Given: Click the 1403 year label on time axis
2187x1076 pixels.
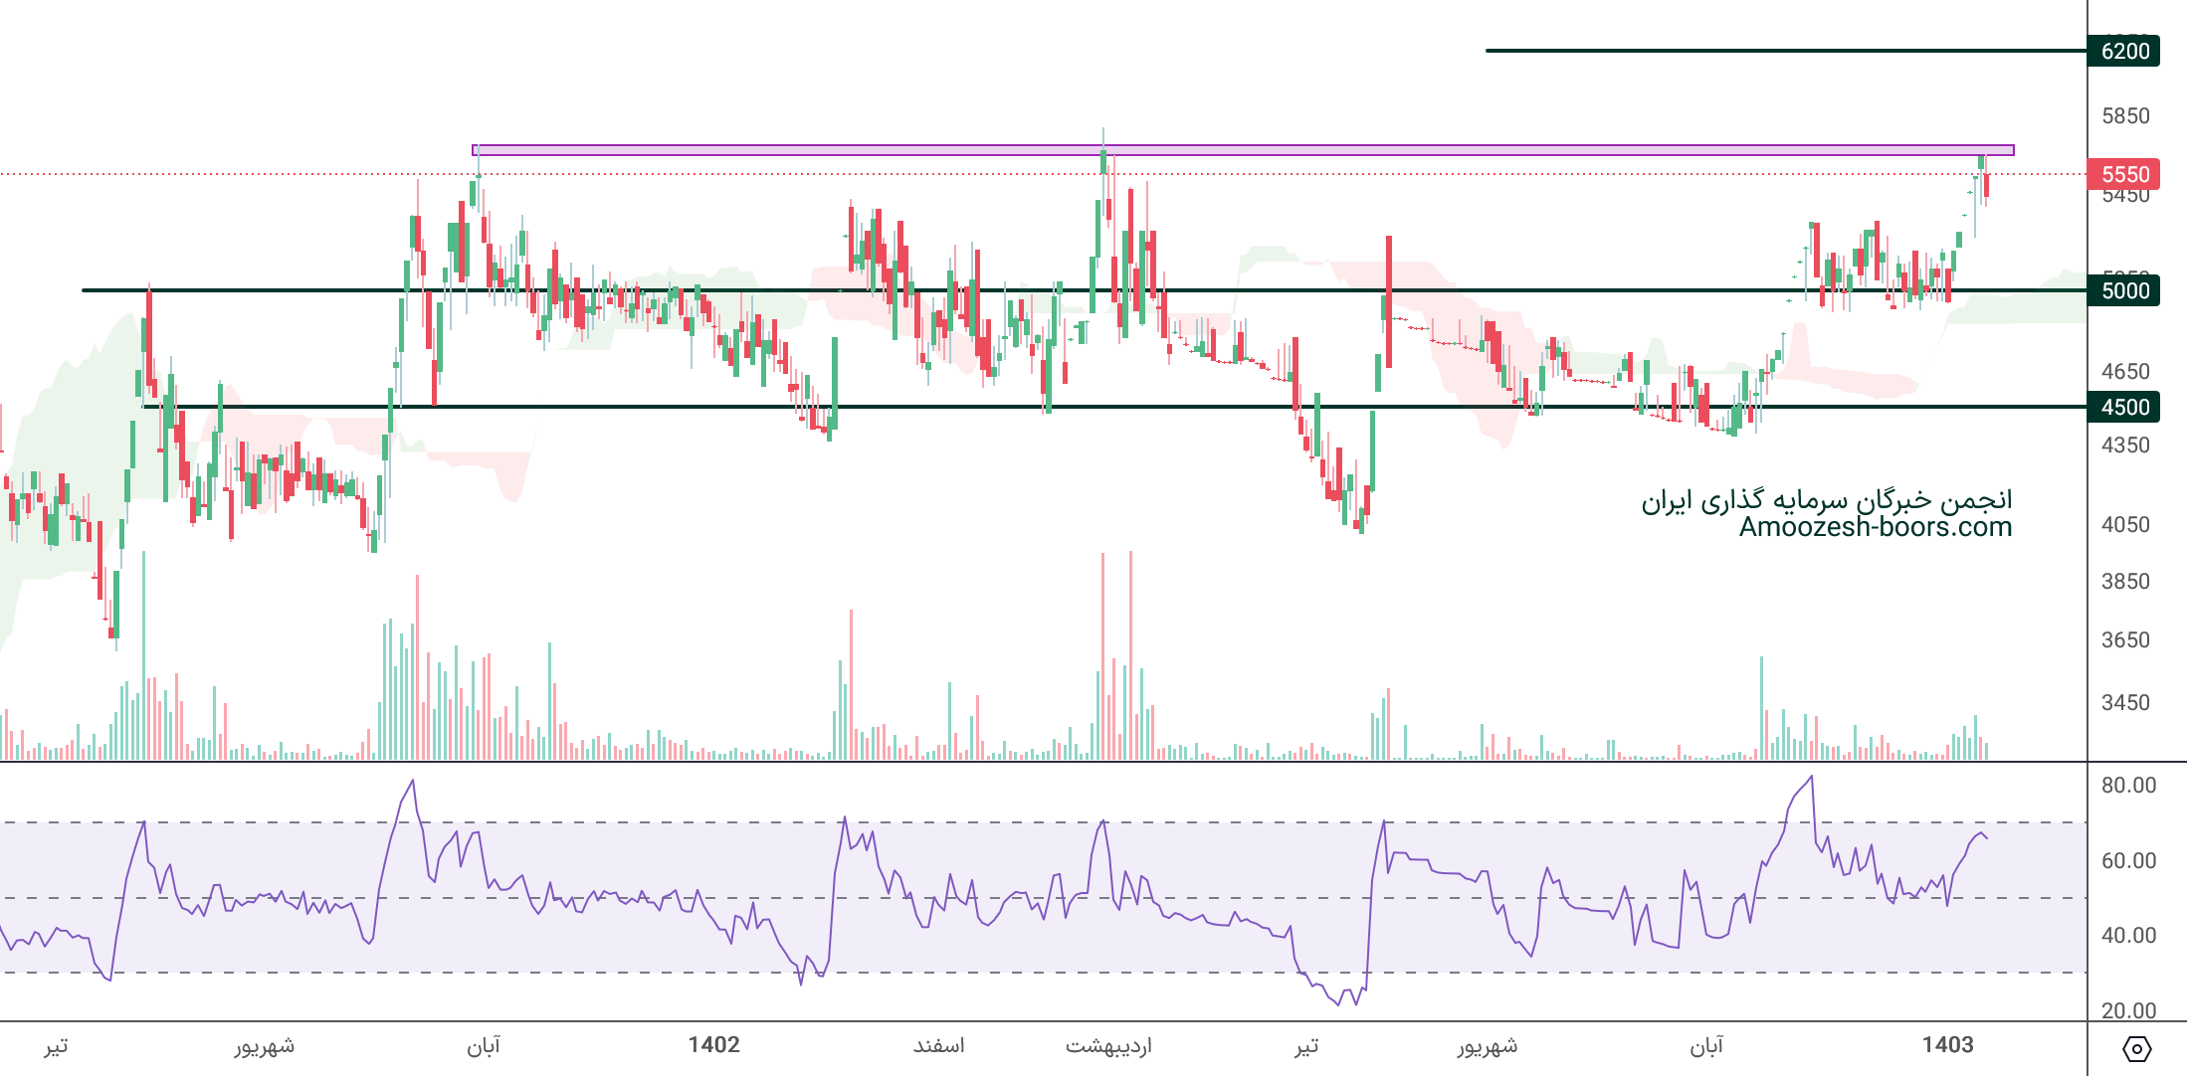Looking at the screenshot, I should pos(1947,1044).
